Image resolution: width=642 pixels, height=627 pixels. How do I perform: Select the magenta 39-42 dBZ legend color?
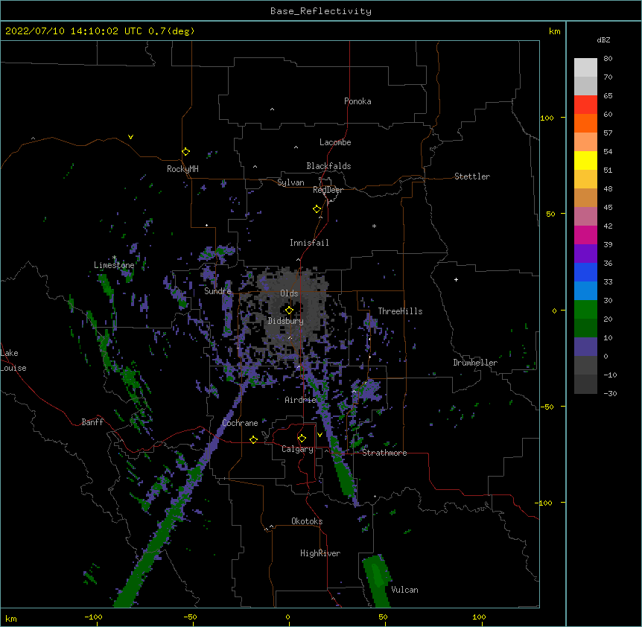tap(585, 235)
